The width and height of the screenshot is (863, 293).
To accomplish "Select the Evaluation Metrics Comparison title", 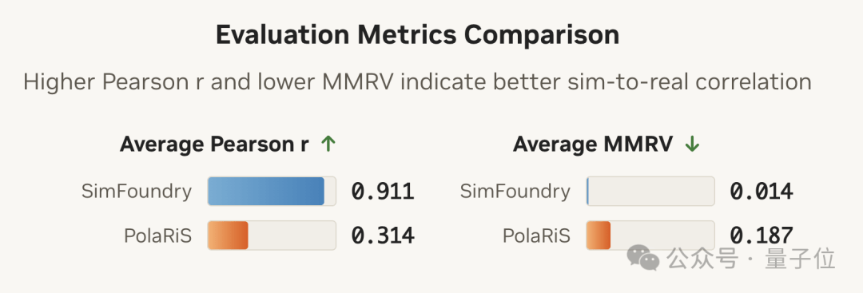I will 417,34.
